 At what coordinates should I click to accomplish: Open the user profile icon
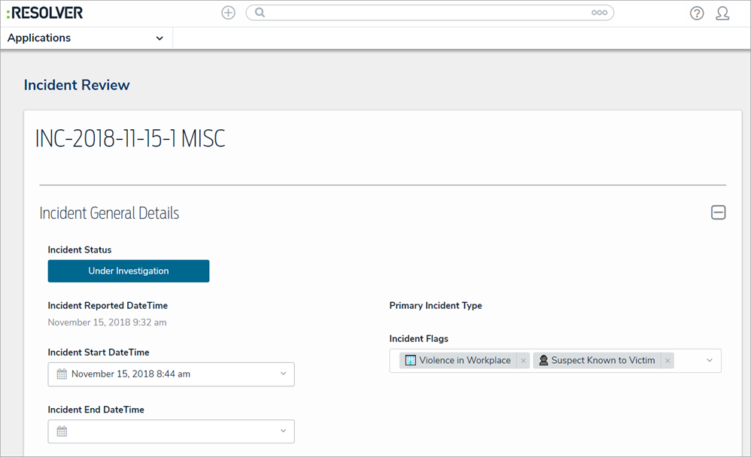(x=722, y=14)
